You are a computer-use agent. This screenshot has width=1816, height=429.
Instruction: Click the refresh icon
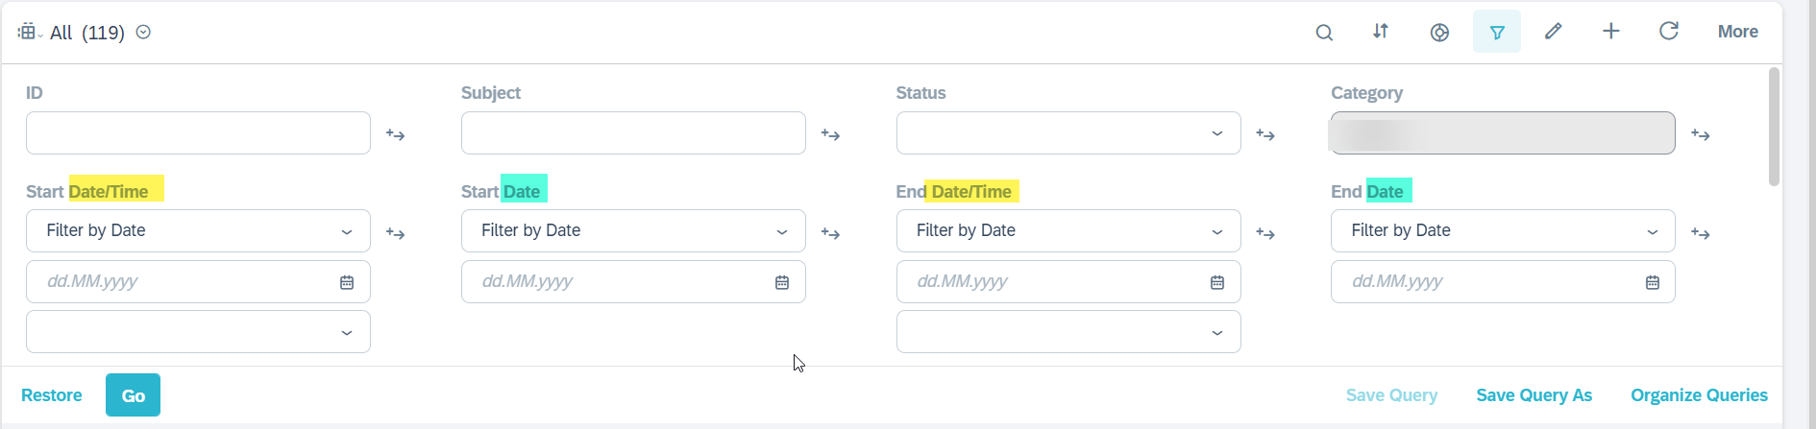(1669, 32)
